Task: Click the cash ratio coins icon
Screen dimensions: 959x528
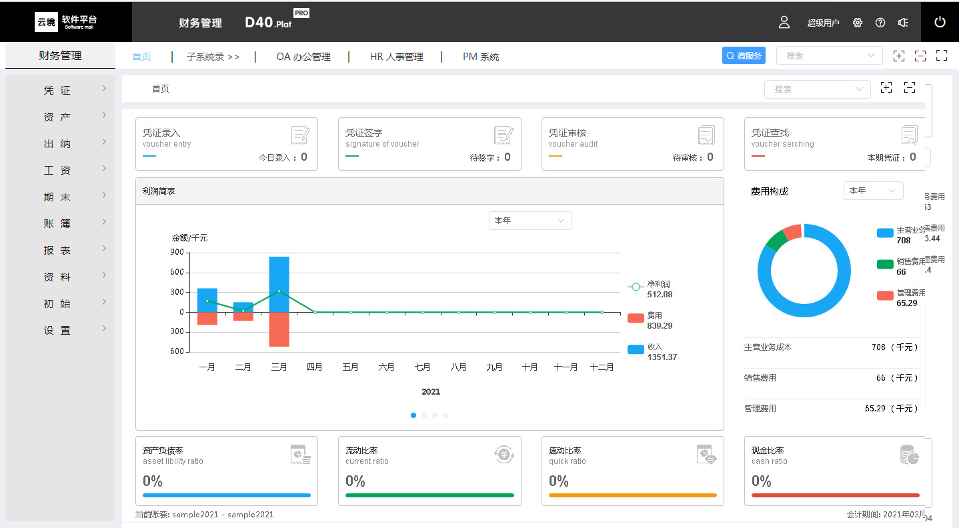Action: pyautogui.click(x=909, y=455)
